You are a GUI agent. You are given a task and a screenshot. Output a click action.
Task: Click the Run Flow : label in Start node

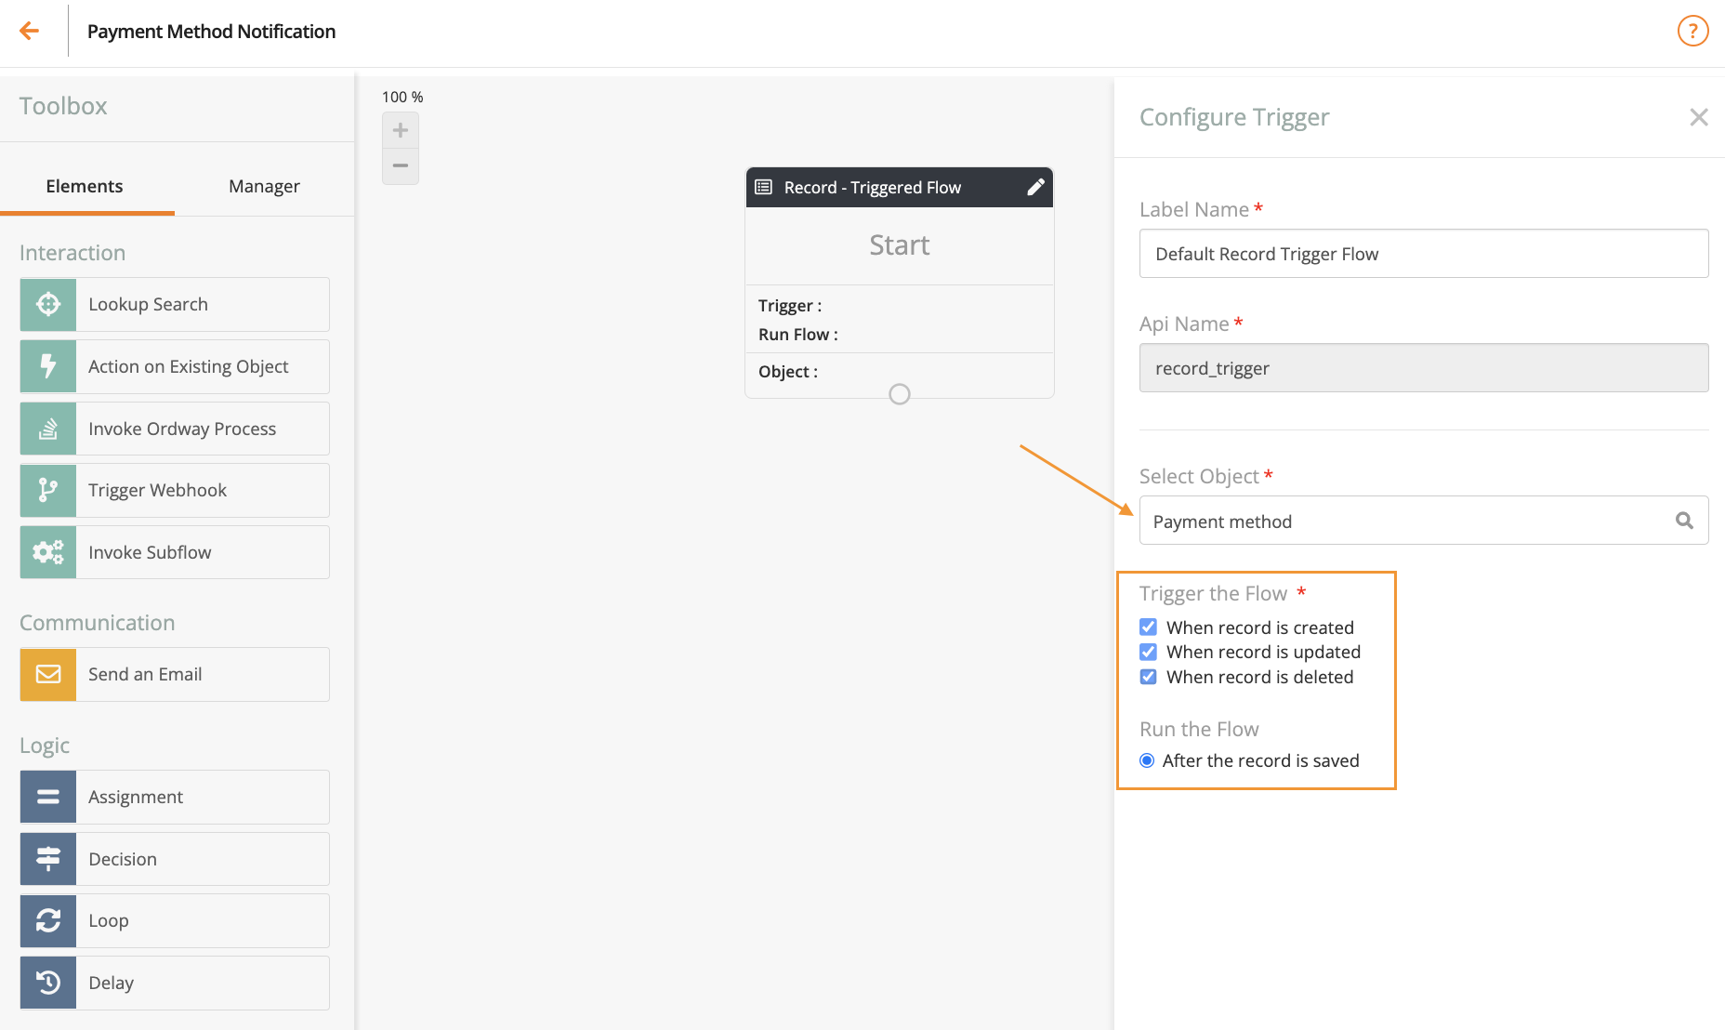(798, 334)
